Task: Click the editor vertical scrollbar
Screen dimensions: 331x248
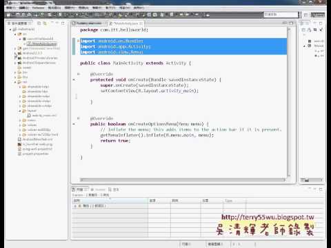Action: point(289,102)
